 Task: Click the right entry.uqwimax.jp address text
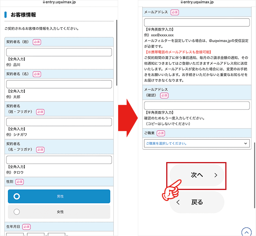click(198, 2)
